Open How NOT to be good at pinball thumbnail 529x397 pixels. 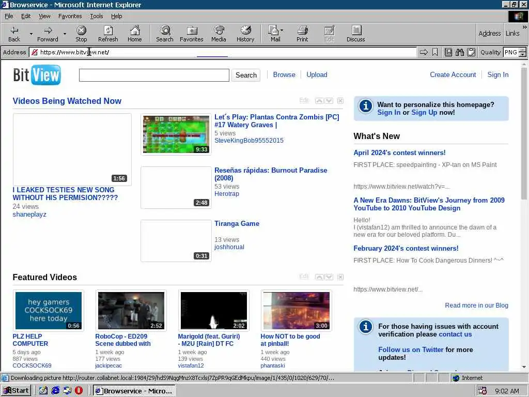(x=296, y=311)
